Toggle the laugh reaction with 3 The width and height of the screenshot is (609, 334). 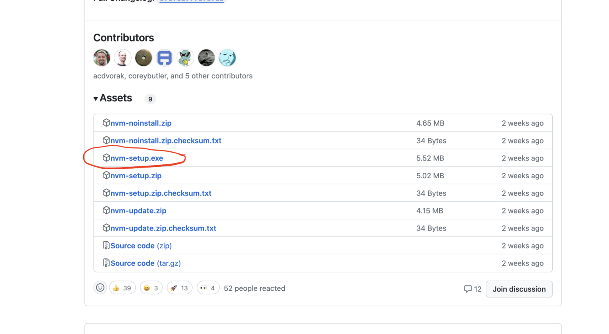151,288
